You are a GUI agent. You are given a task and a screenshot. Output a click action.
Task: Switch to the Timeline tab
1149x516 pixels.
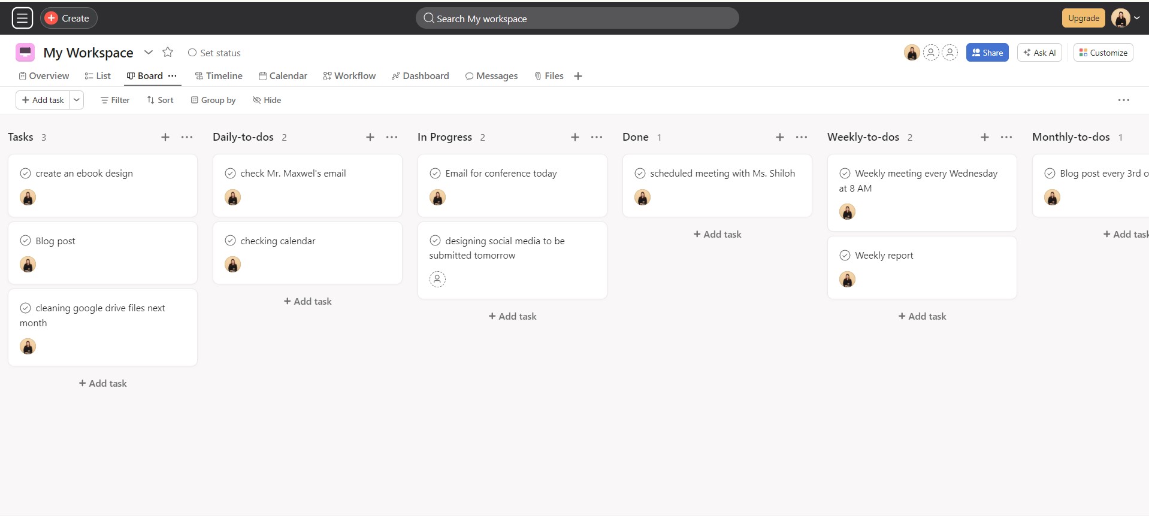[x=219, y=76]
